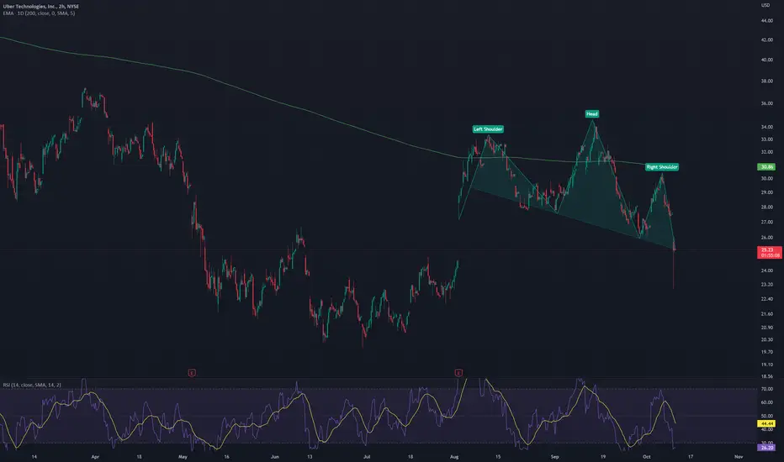784x462 pixels.
Task: Select the 'Left Shoulder' pattern label
Action: 488,129
